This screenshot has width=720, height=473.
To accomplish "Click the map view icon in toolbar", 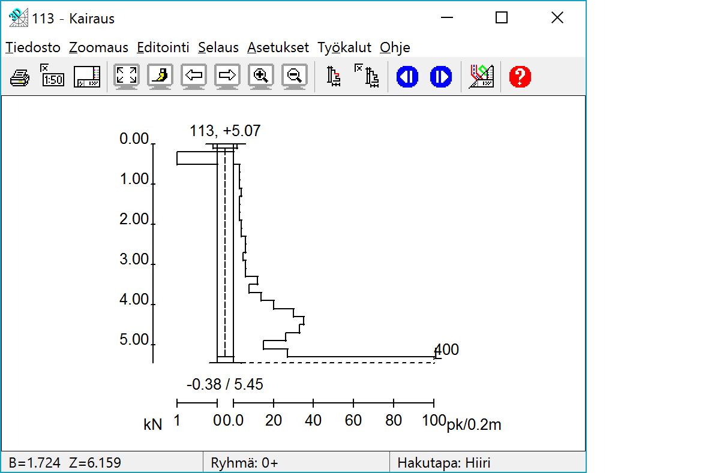I will tap(481, 77).
